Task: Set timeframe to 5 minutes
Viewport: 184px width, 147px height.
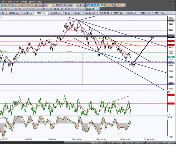Action: pyautogui.click(x=92, y=5)
